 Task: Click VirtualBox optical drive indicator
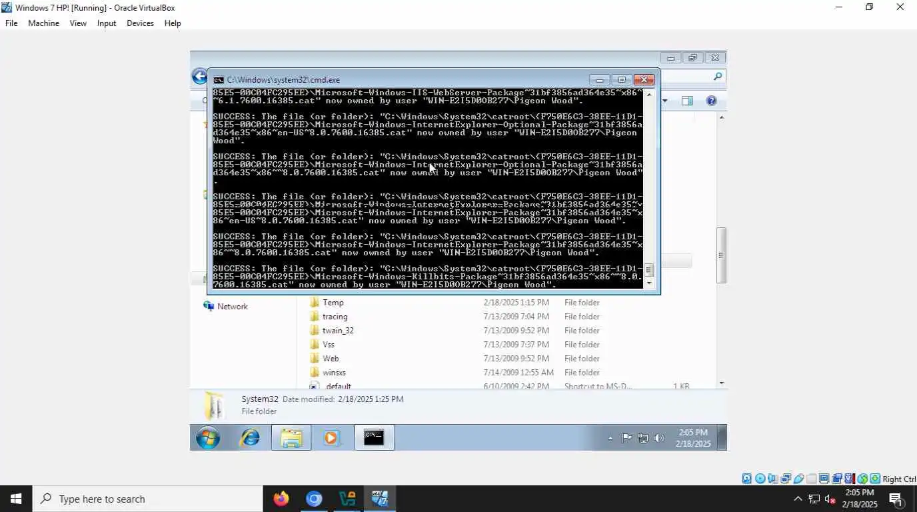[x=760, y=479]
